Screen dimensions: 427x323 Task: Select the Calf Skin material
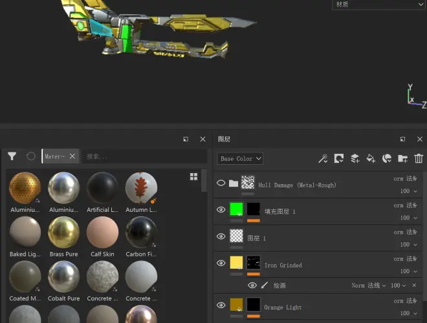tap(102, 237)
